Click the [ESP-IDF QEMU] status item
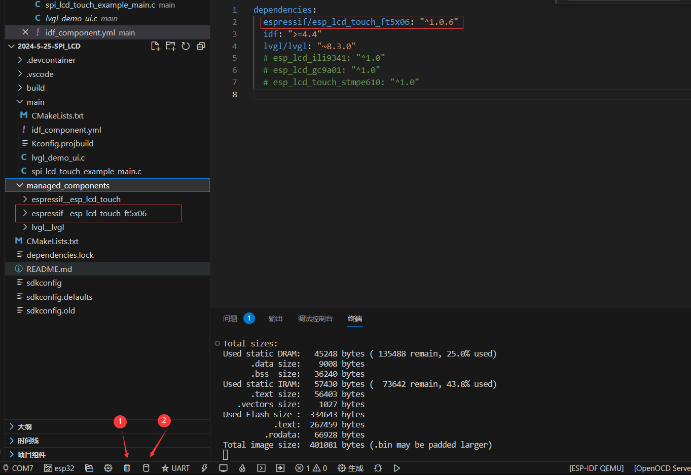Viewport: 691px width, 475px height. pos(596,468)
